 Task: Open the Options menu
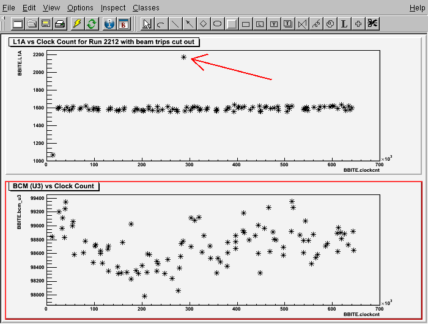click(x=80, y=8)
